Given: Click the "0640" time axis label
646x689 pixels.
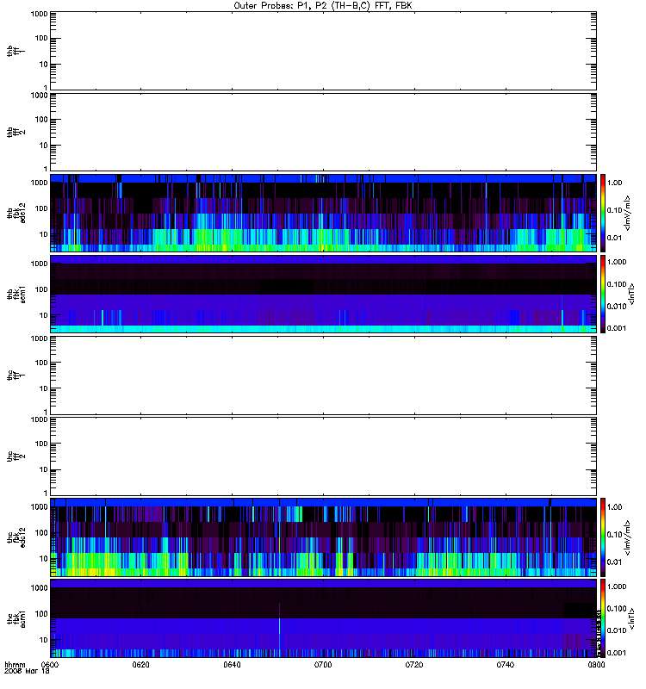Looking at the screenshot, I should click(x=232, y=665).
